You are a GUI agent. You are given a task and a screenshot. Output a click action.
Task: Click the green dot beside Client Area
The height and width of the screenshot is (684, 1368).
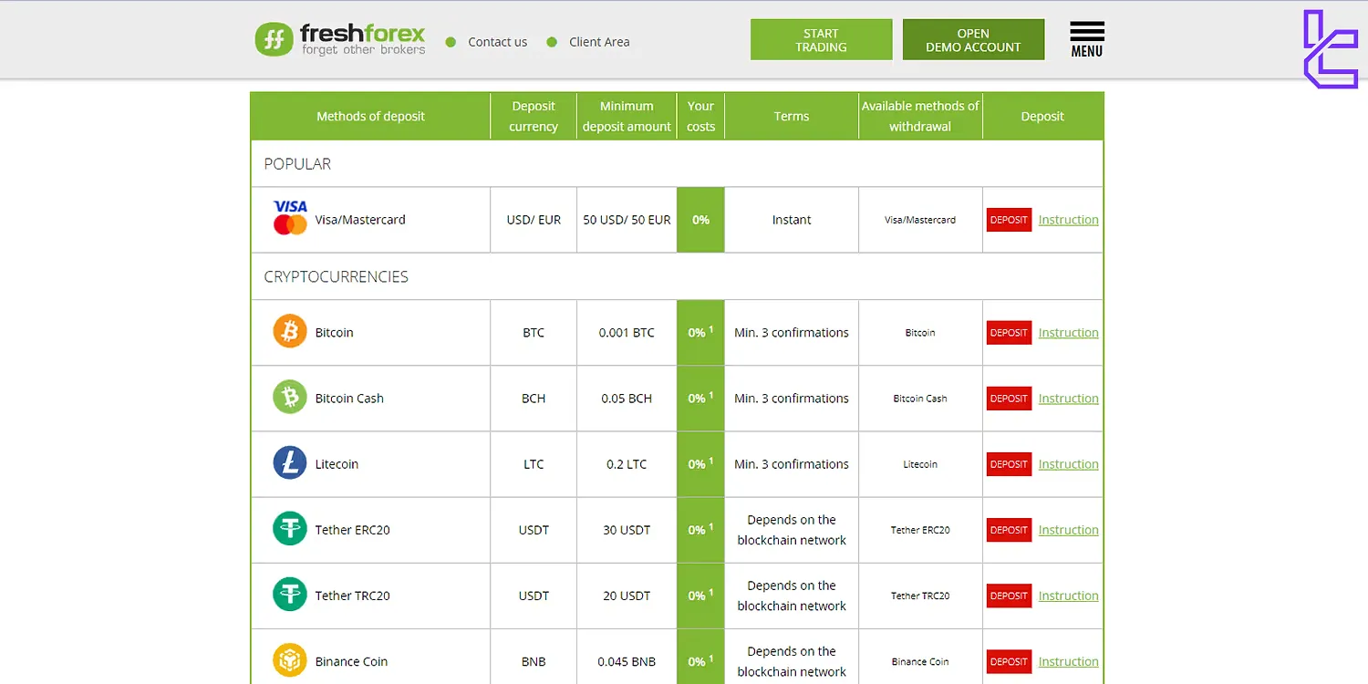point(552,42)
